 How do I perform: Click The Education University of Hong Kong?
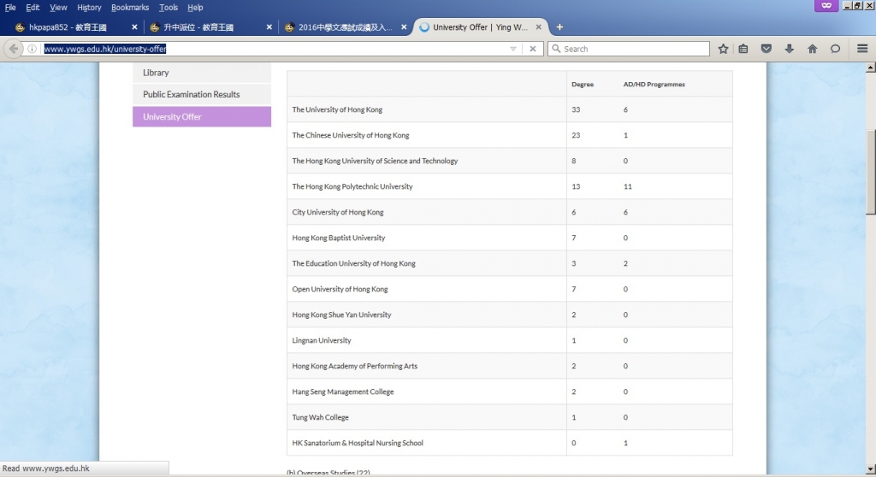[353, 263]
